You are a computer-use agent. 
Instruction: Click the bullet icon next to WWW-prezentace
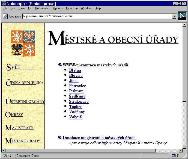[60, 65]
